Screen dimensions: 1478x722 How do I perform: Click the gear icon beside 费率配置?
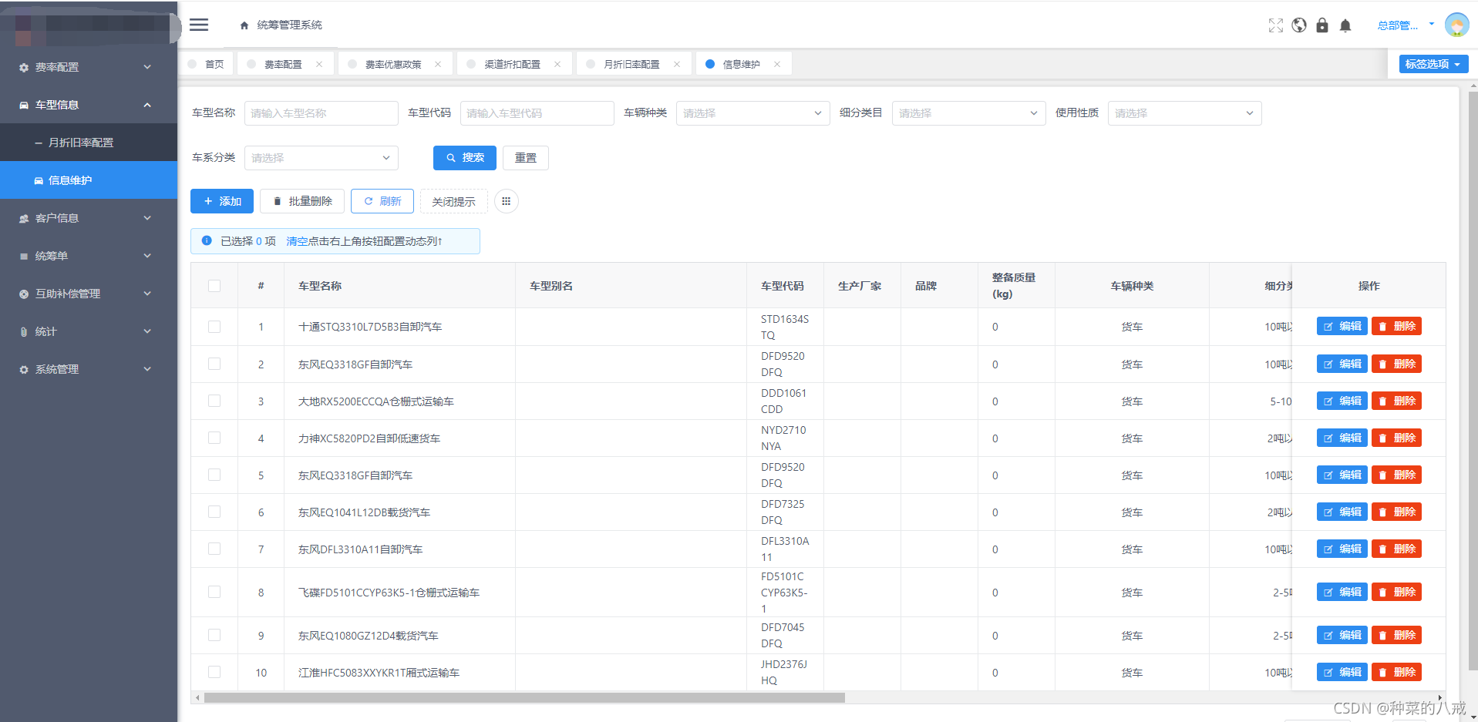[x=24, y=67]
